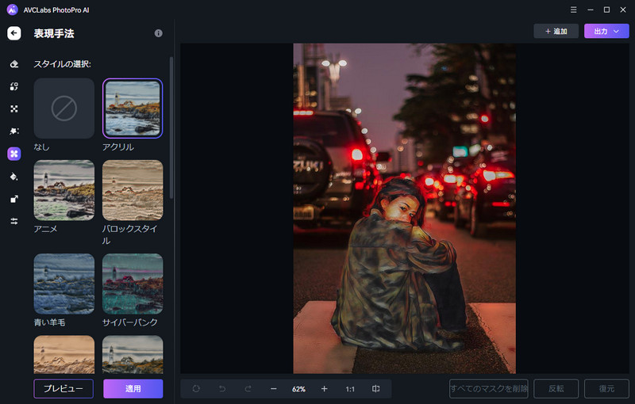Click the redo arrow

point(248,389)
